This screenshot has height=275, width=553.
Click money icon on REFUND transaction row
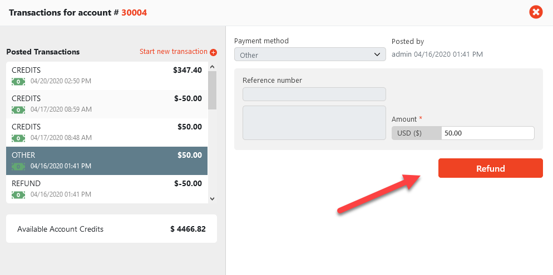[x=18, y=194]
